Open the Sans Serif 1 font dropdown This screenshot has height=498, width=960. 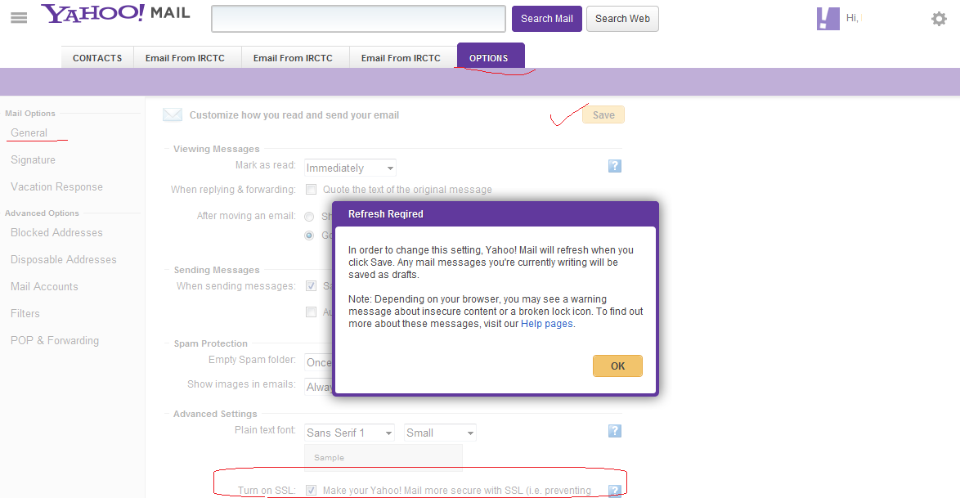click(x=350, y=433)
